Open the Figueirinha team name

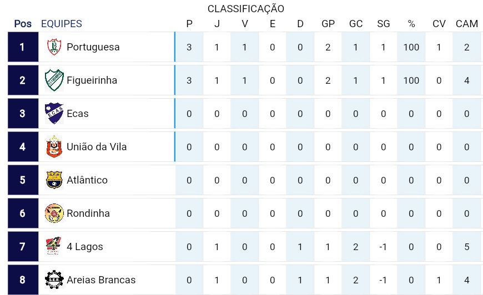click(x=92, y=80)
